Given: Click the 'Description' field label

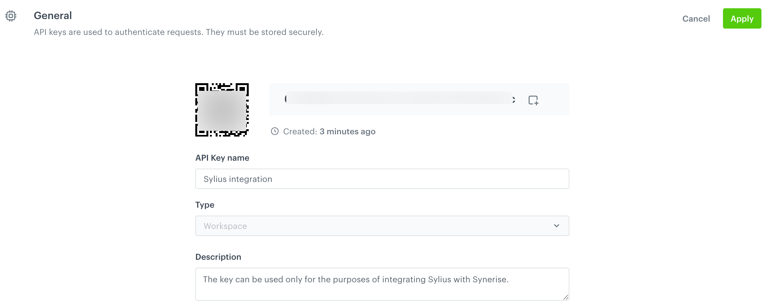Looking at the screenshot, I should pos(218,257).
